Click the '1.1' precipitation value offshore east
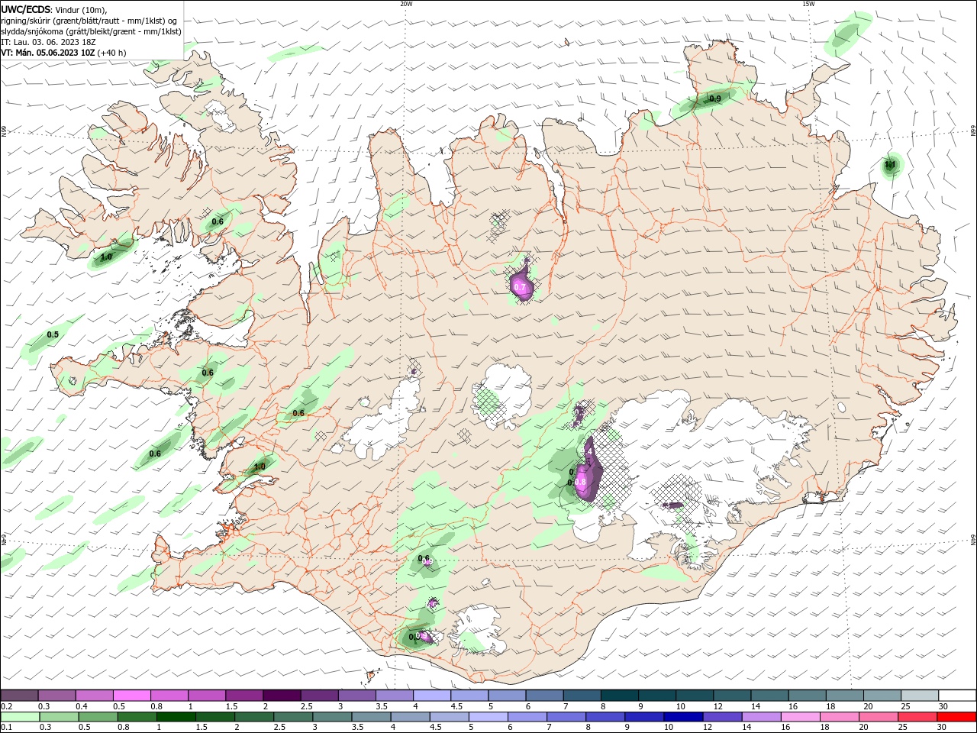977x733 pixels. point(890,164)
